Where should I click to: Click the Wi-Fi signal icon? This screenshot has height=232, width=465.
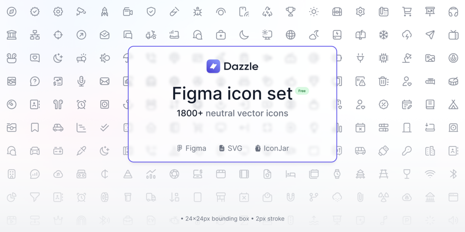430,174
